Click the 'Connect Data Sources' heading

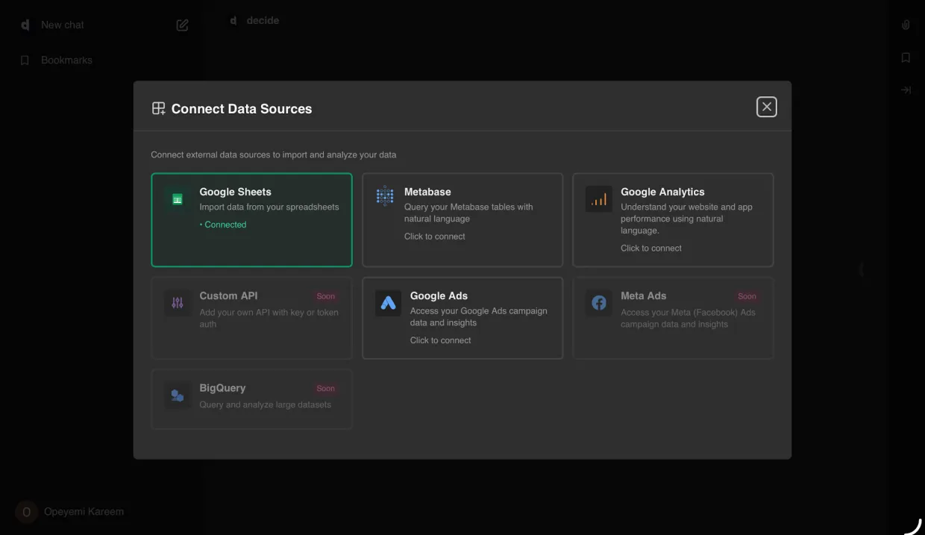pyautogui.click(x=242, y=109)
